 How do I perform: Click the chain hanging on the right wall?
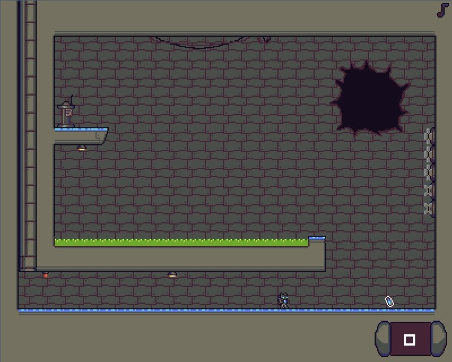tap(429, 172)
